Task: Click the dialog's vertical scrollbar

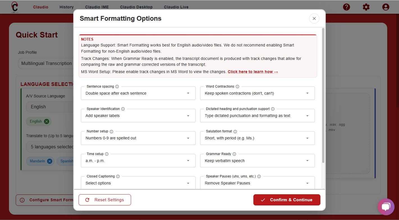Action: click(x=323, y=95)
